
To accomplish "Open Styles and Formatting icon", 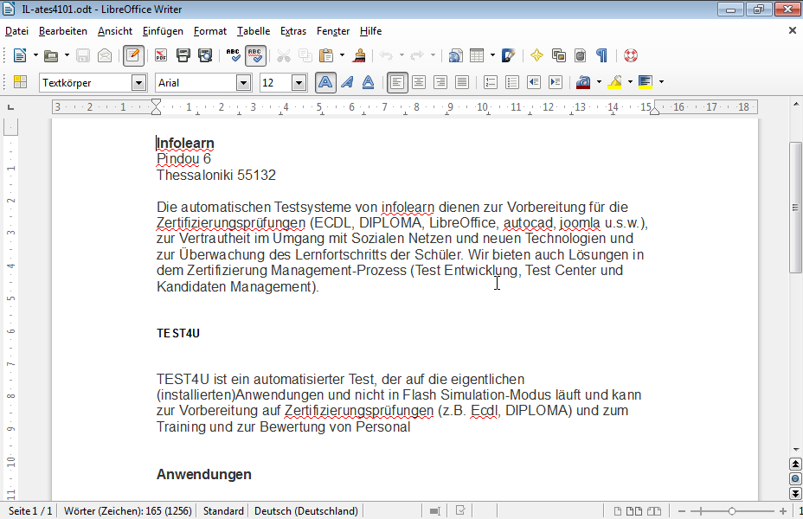I will (x=21, y=82).
